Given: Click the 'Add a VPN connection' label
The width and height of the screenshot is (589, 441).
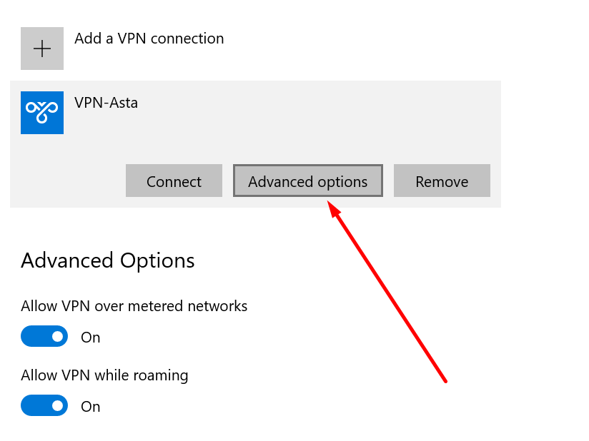Looking at the screenshot, I should point(149,39).
